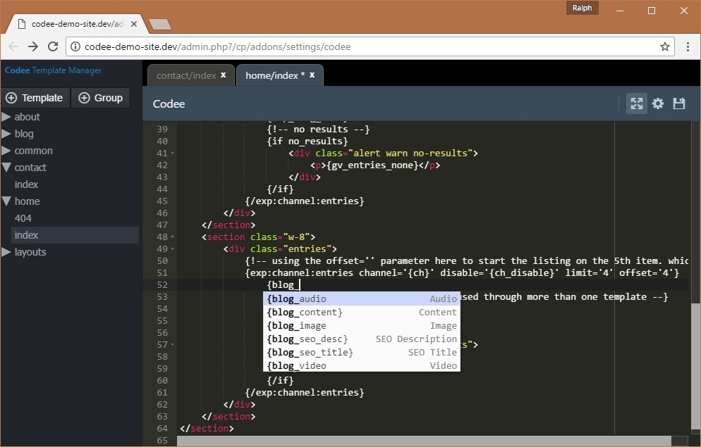Image resolution: width=701 pixels, height=447 pixels.
Task: Close the contact/index editor tab
Action: pos(223,75)
